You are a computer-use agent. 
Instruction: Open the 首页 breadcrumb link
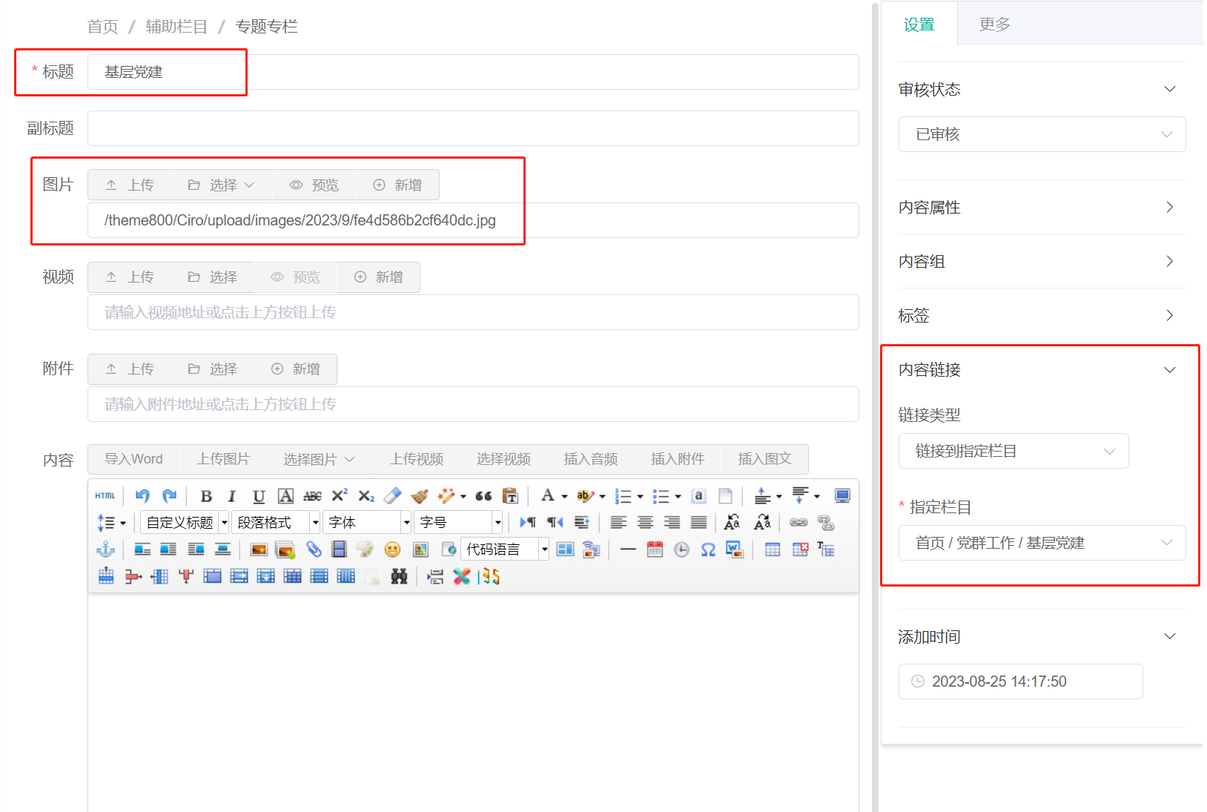(x=102, y=26)
